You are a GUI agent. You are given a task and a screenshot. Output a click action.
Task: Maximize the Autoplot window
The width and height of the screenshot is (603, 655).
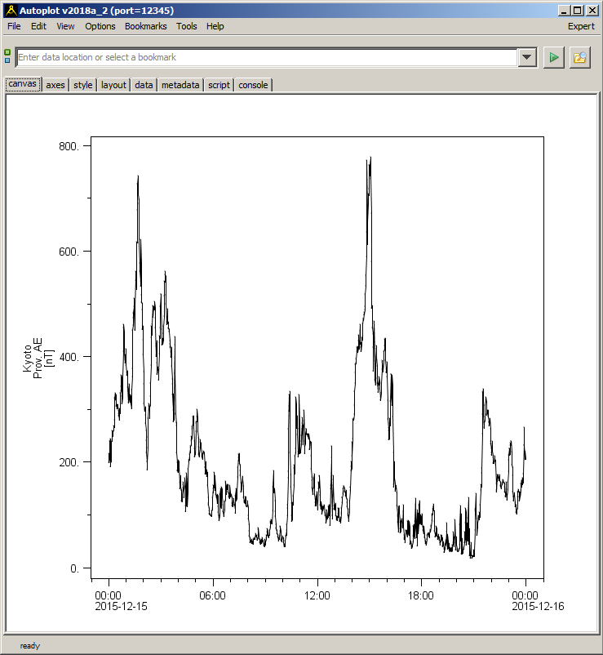pyautogui.click(x=578, y=10)
